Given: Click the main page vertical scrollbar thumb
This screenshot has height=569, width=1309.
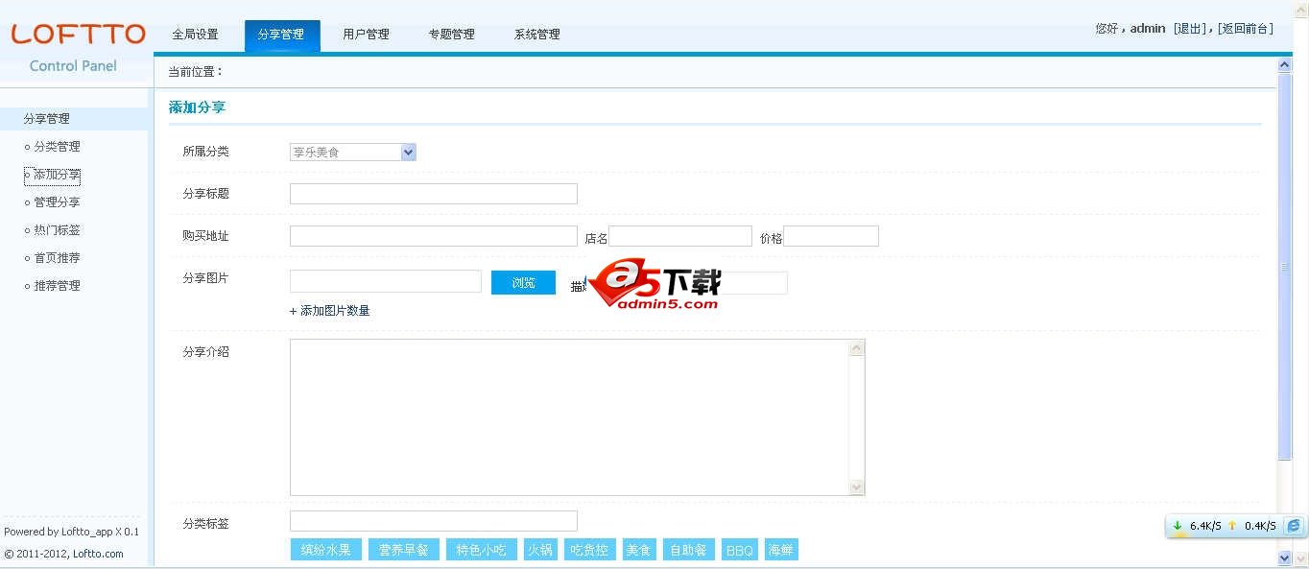Looking at the screenshot, I should [x=1285, y=267].
